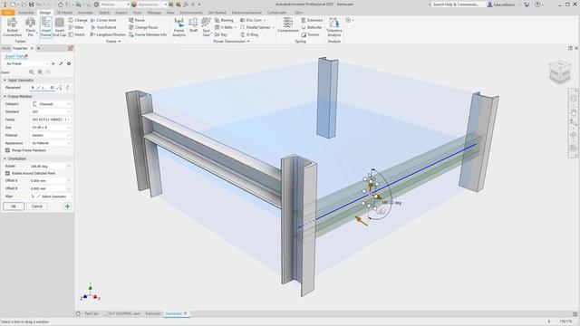This screenshot has width=580, height=326.
Task: Switch to the Frame.iam document tab
Action: [x=174, y=313]
